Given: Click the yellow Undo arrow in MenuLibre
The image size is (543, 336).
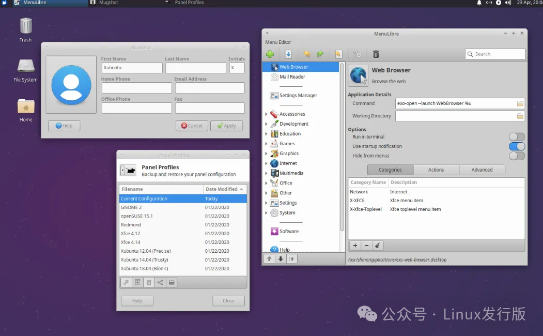Looking at the screenshot, I should [307, 54].
